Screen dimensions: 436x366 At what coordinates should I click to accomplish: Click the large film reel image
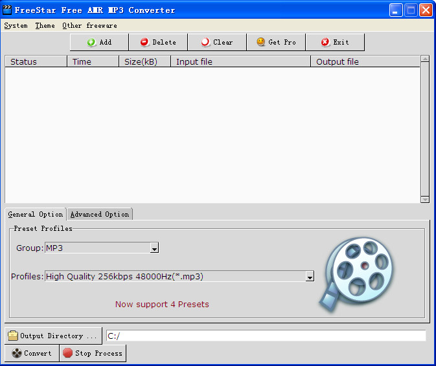click(357, 274)
